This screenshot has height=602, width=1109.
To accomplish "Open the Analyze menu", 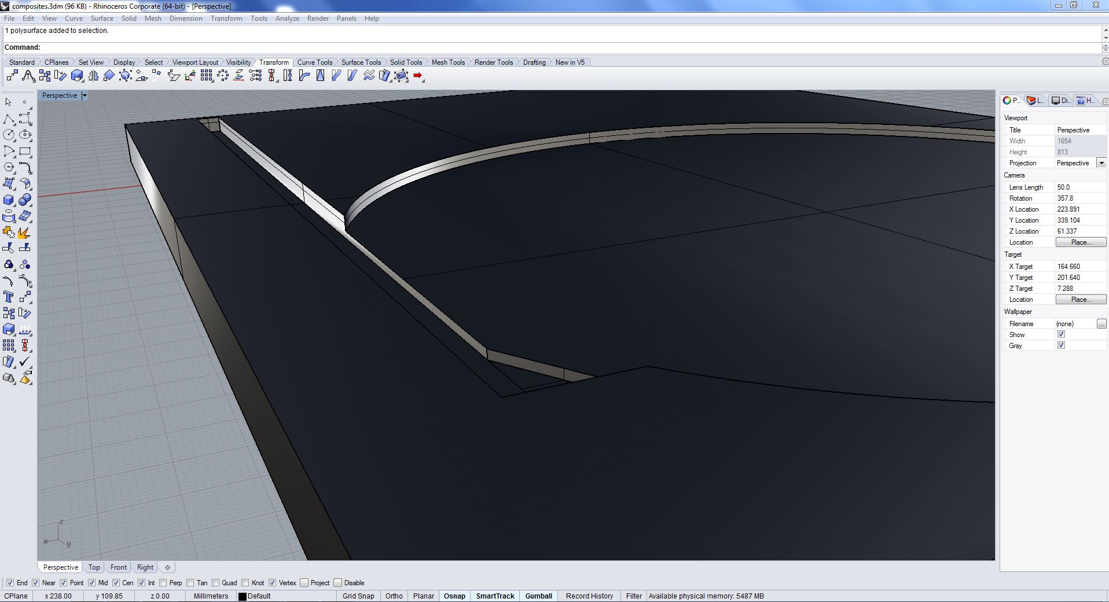I will [287, 19].
